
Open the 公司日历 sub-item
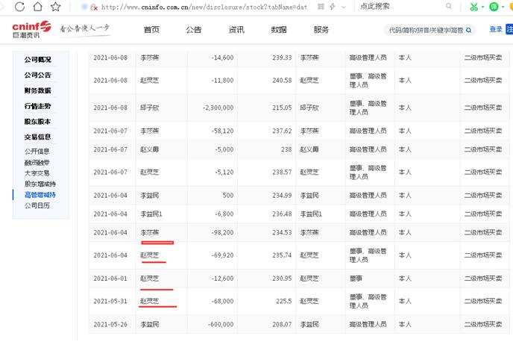pos(37,206)
